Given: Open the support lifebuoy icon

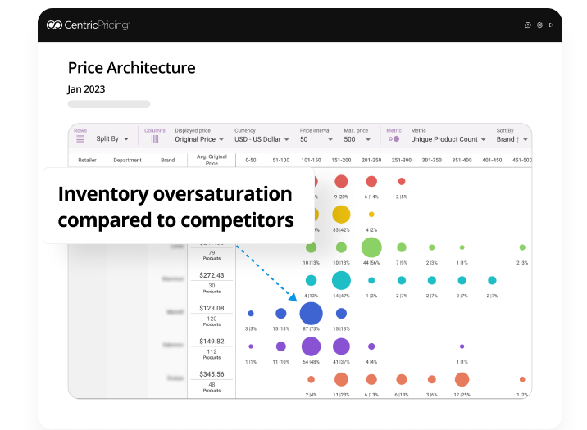Looking at the screenshot, I should pyautogui.click(x=539, y=25).
